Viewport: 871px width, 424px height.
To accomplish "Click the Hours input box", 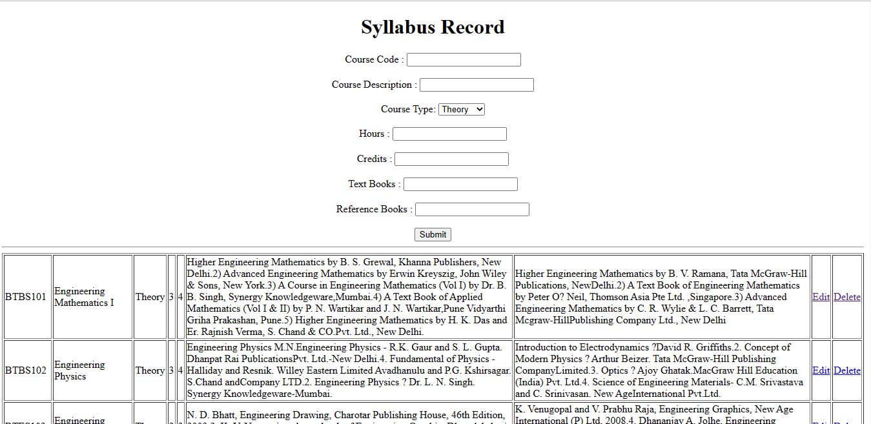I will coord(449,134).
